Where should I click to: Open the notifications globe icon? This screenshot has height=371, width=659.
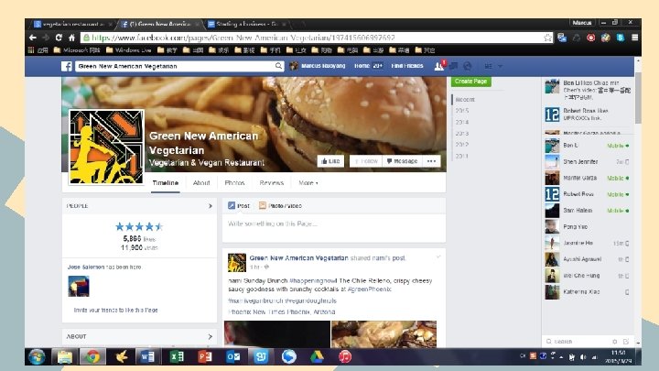(467, 66)
